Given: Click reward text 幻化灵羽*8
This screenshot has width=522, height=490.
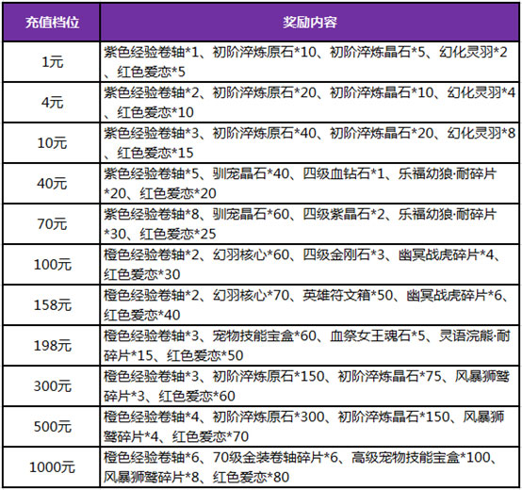Looking at the screenshot, I should point(481,133).
